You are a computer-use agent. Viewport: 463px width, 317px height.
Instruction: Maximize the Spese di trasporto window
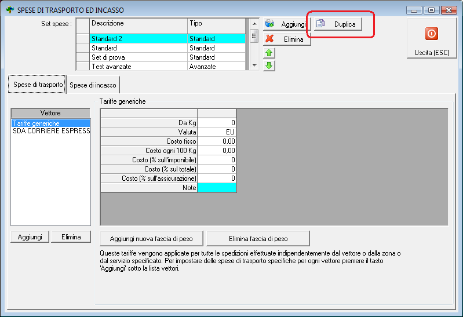(x=431, y=10)
